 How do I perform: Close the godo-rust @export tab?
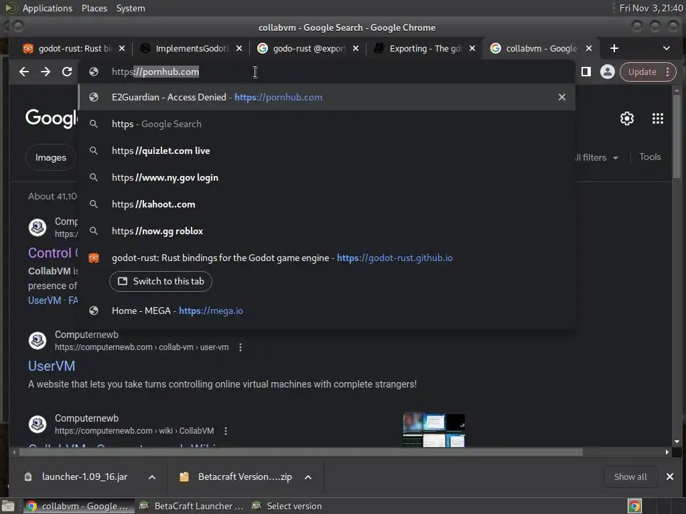[356, 48]
